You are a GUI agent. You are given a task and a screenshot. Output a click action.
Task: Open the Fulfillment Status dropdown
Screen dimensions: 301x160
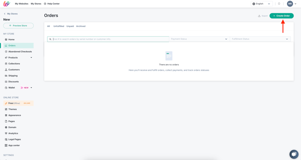260,39
